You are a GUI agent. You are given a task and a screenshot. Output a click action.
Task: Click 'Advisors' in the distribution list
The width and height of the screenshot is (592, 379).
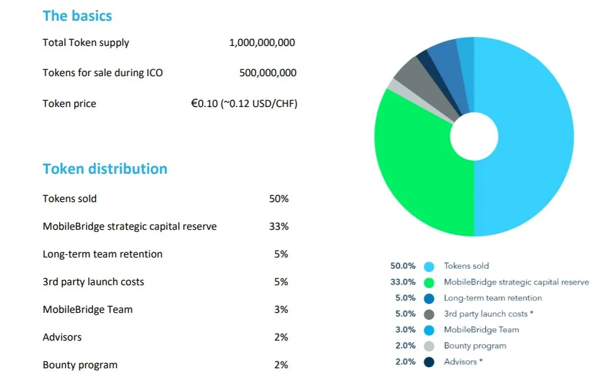[x=62, y=337]
